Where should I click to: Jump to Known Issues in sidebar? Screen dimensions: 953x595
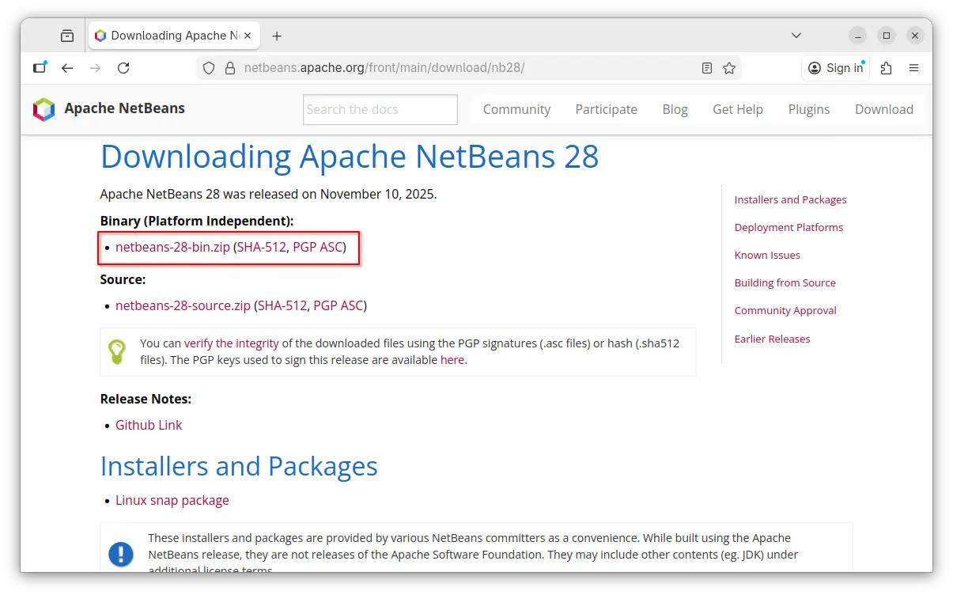pyautogui.click(x=766, y=255)
